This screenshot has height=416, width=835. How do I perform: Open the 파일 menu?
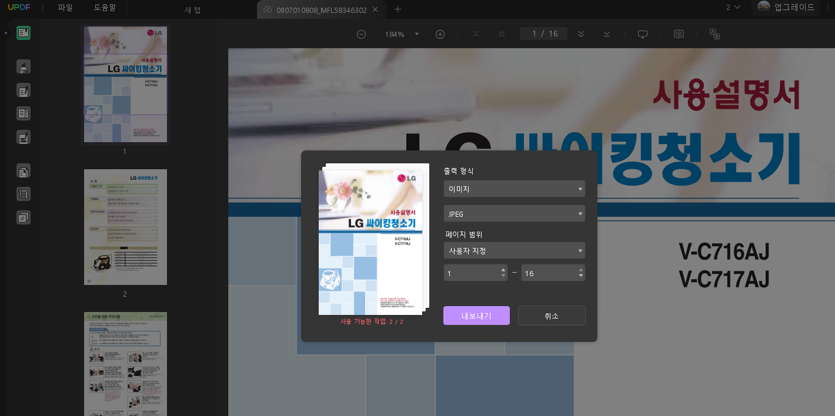click(65, 8)
